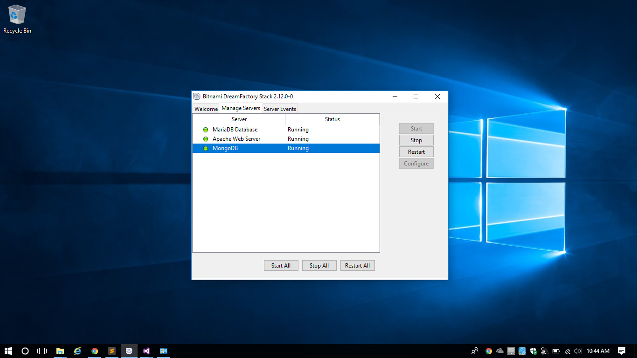Open Visual Studio from the taskbar
The width and height of the screenshot is (637, 358).
(146, 351)
